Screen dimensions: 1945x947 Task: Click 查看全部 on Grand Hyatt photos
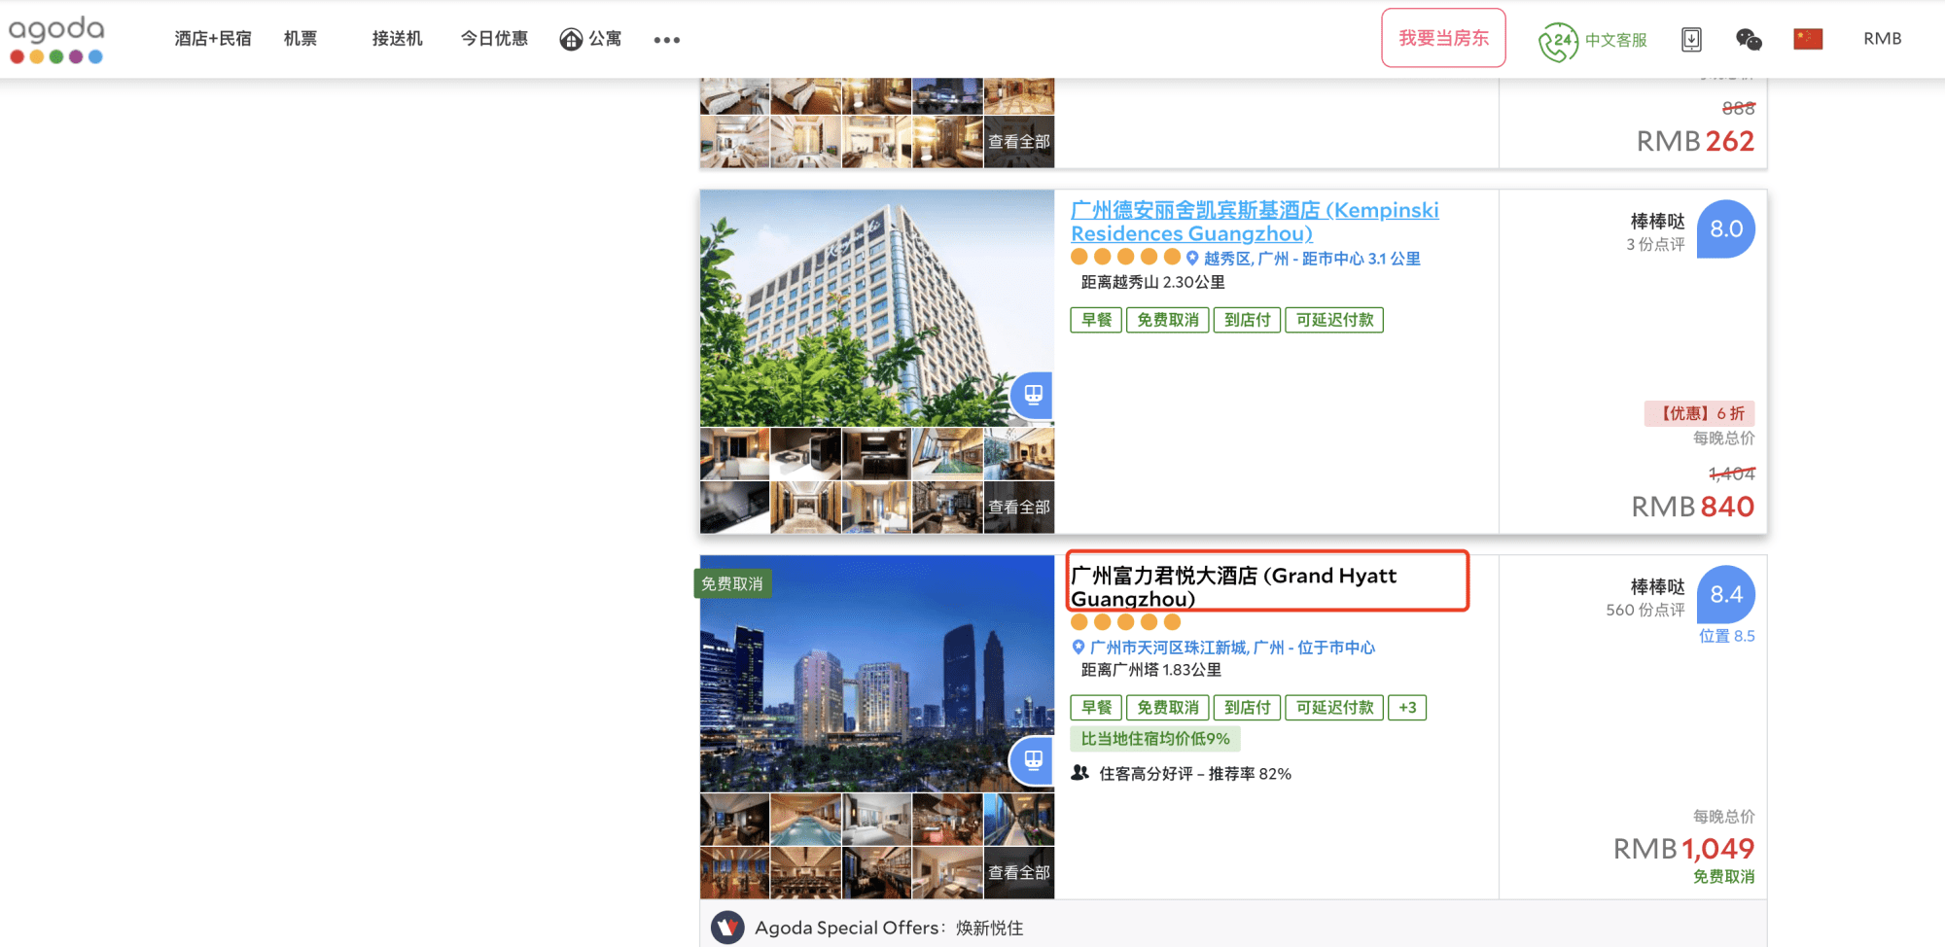(x=1019, y=872)
